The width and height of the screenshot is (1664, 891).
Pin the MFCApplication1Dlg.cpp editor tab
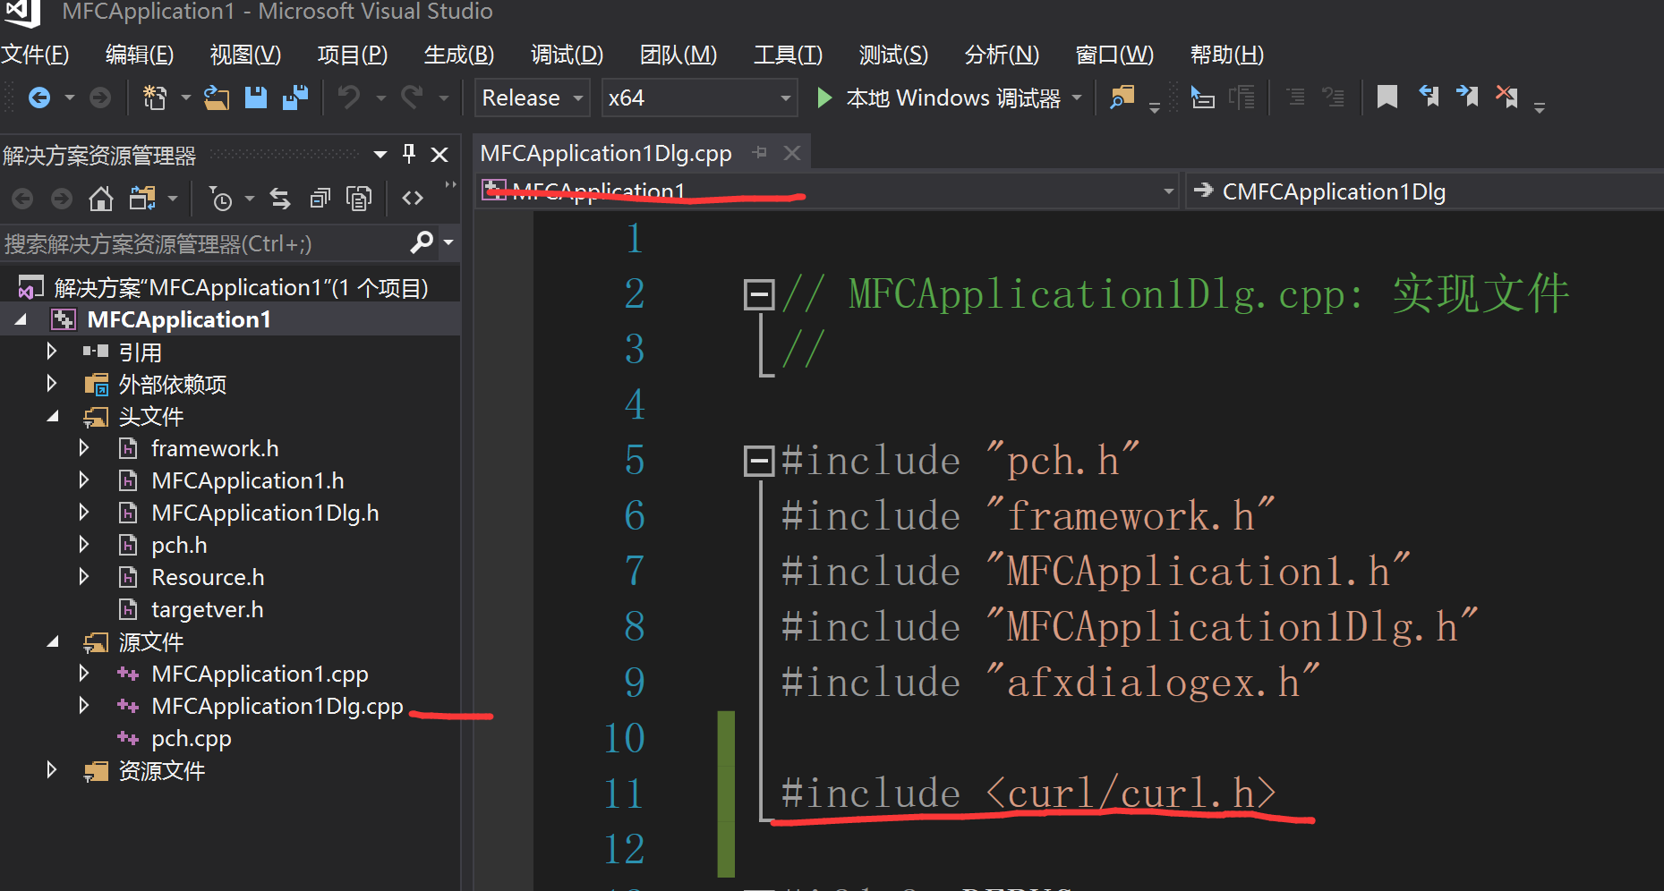760,153
